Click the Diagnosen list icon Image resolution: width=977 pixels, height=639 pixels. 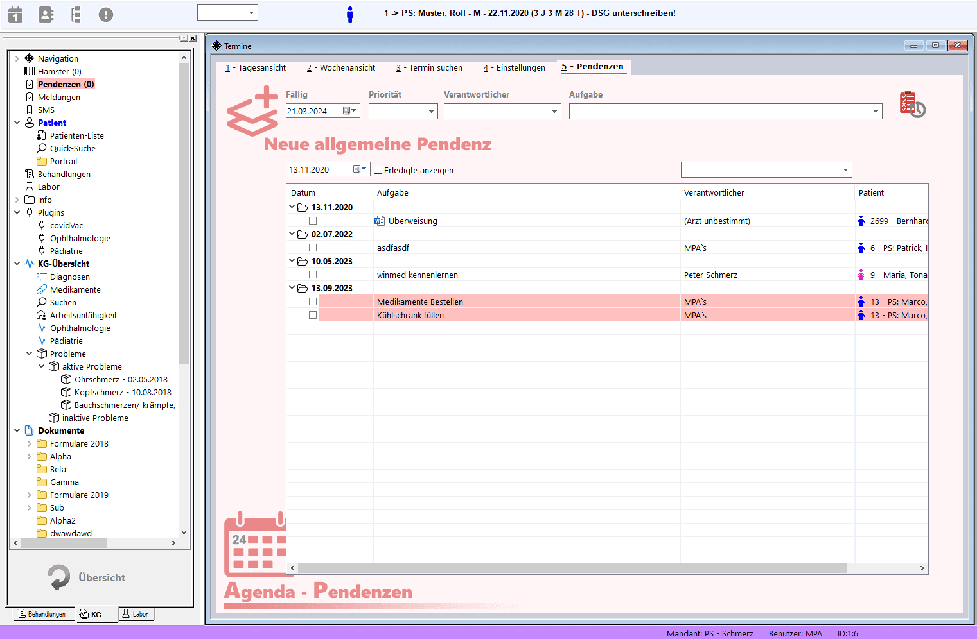tap(42, 277)
